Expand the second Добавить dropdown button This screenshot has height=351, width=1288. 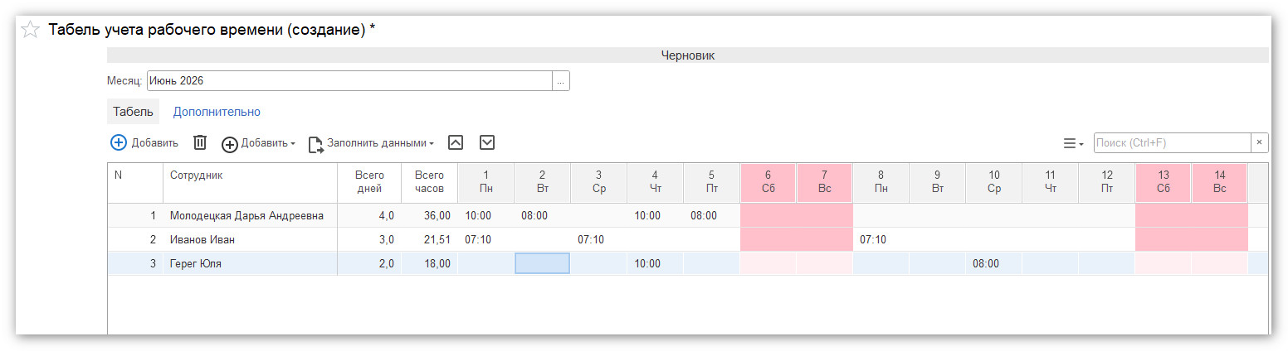258,143
